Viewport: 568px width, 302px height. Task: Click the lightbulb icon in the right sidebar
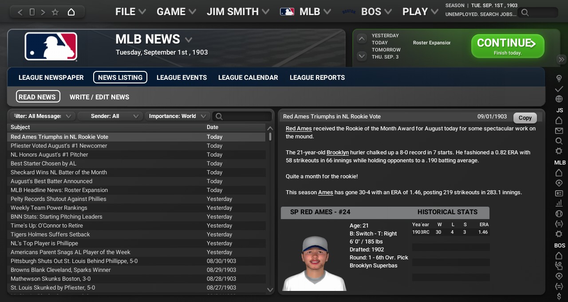pyautogui.click(x=559, y=78)
